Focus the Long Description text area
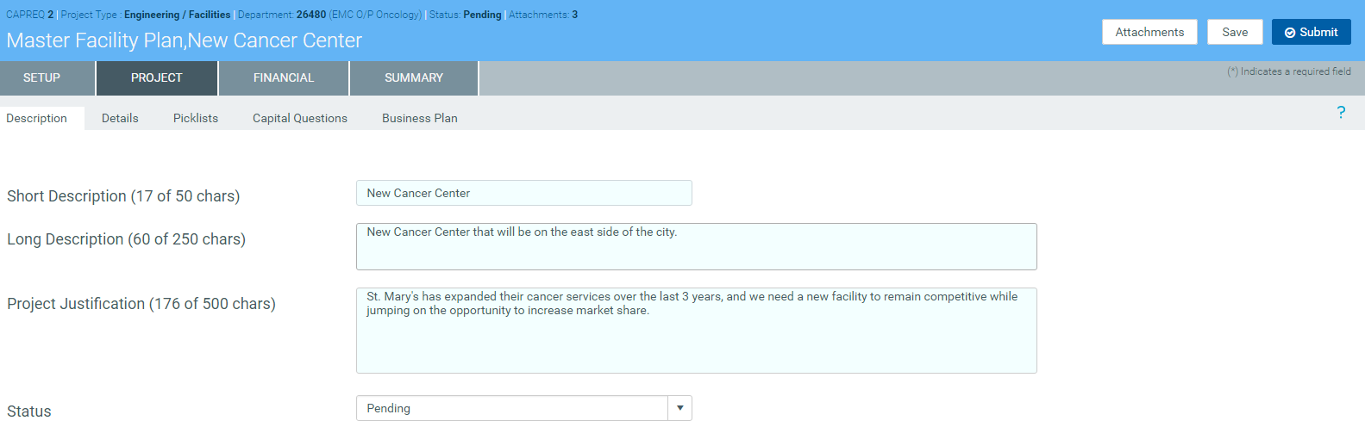The width and height of the screenshot is (1365, 427). (696, 246)
